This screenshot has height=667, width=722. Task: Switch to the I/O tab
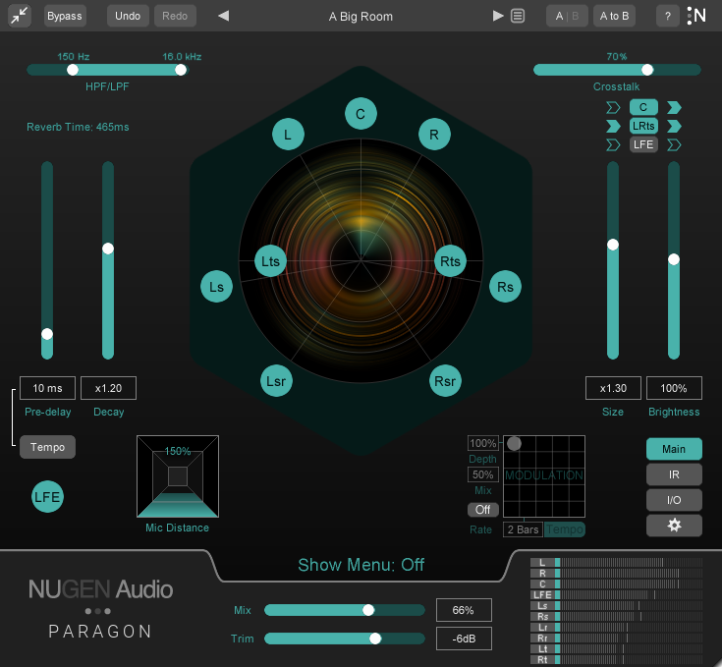click(x=674, y=500)
